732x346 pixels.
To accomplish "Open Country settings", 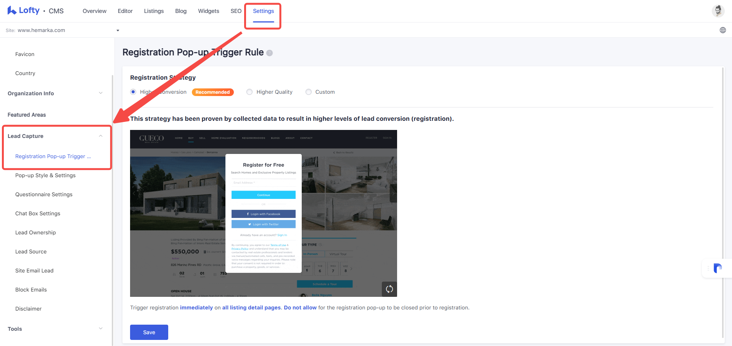I will pos(25,73).
